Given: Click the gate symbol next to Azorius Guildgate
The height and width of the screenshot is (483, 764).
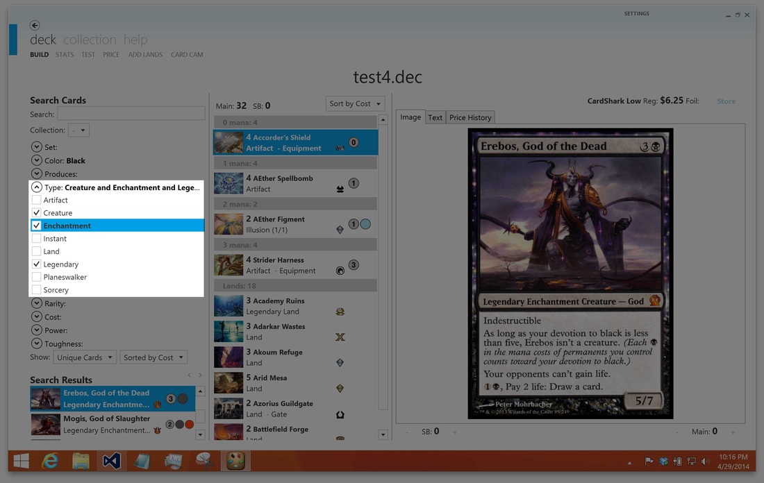Looking at the screenshot, I should 340,414.
